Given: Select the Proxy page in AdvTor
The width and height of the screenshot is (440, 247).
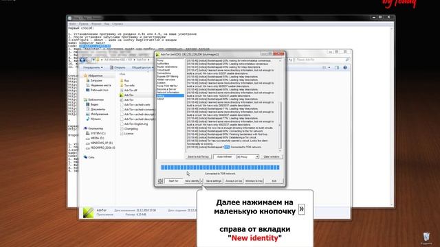Looking at the screenshot, I should pyautogui.click(x=160, y=60).
